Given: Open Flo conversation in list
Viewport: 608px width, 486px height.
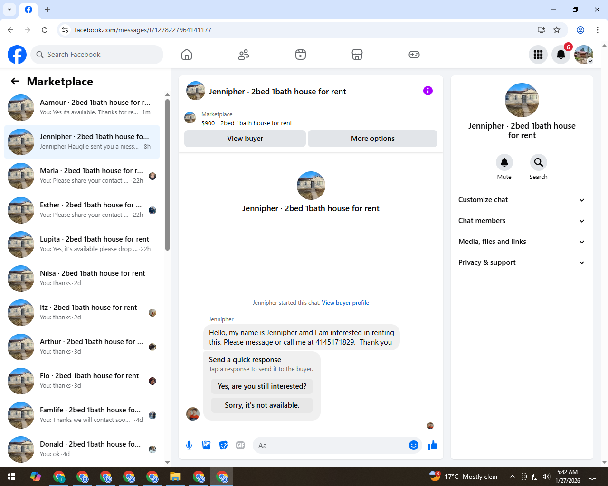Looking at the screenshot, I should 82,381.
